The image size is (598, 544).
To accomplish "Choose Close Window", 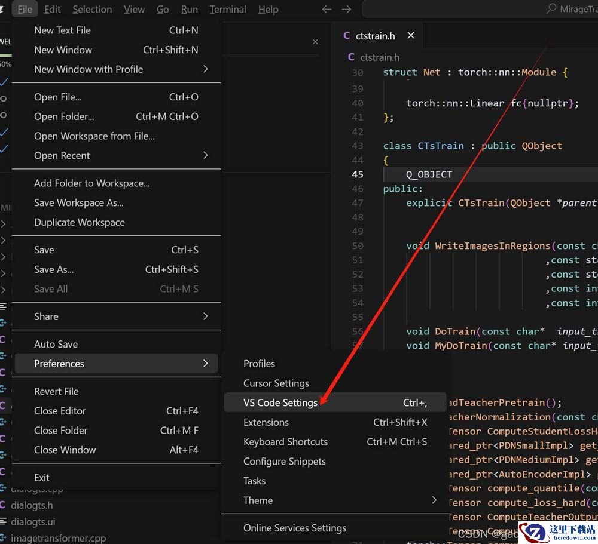I will (x=117, y=450).
